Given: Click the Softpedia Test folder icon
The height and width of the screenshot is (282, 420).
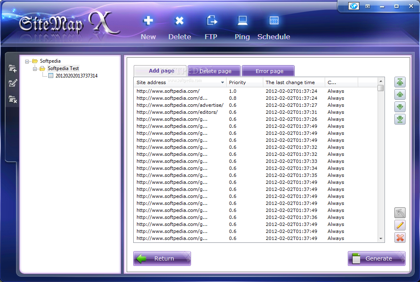Looking at the screenshot, I should tap(42, 68).
